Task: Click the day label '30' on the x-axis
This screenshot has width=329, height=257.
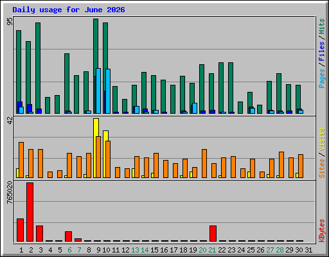Action: click(x=299, y=250)
